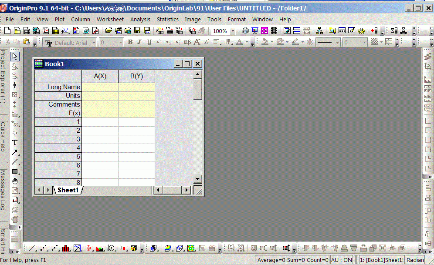
Task: Click the fill color paint bucket
Action: tap(264, 42)
